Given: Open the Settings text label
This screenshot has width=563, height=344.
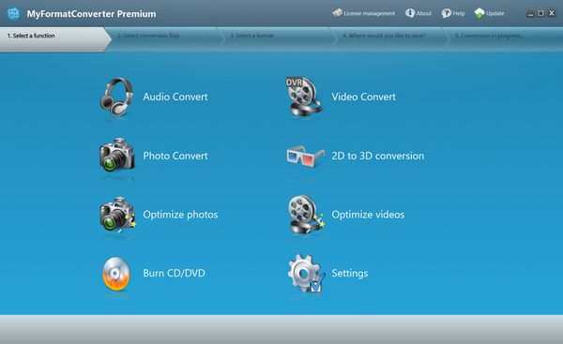Looking at the screenshot, I should click(350, 274).
